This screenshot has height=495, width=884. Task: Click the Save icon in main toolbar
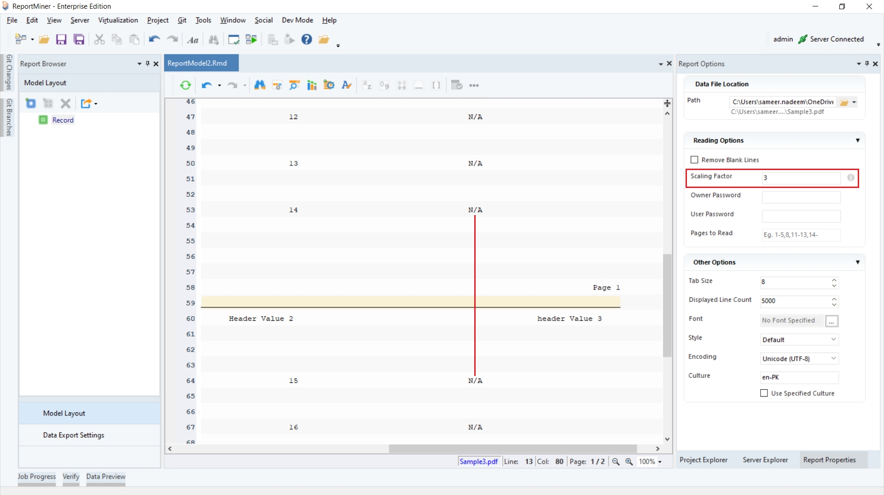click(x=61, y=40)
